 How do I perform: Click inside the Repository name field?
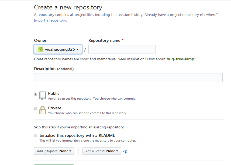pos(122,49)
